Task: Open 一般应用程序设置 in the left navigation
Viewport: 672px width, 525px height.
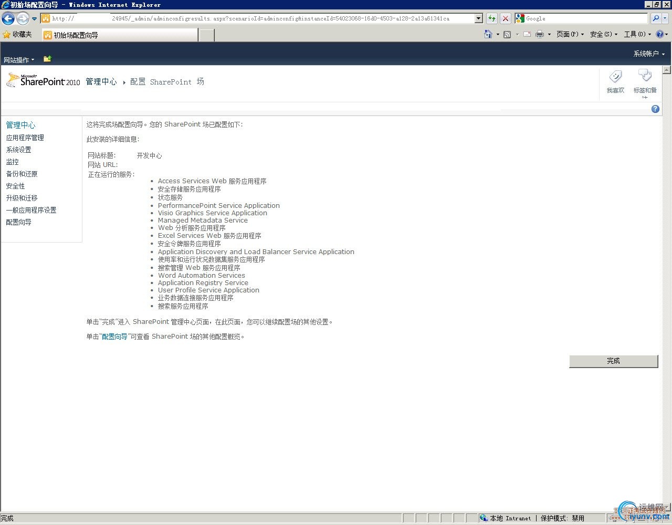Action: pyautogui.click(x=31, y=210)
